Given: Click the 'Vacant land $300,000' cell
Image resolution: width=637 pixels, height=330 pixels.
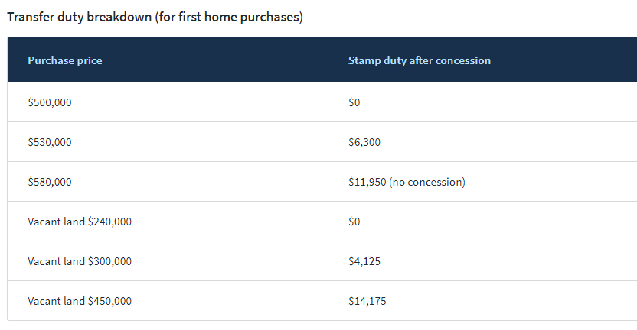Looking at the screenshot, I should (79, 261).
